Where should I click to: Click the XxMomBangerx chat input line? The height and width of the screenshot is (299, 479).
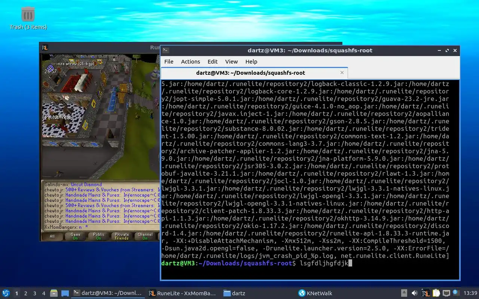(66, 227)
